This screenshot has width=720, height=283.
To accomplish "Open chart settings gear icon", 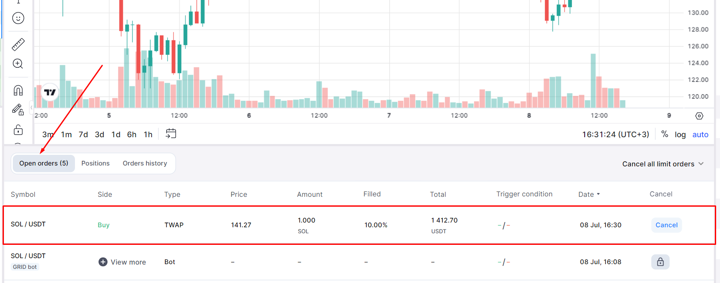I will coord(699,116).
